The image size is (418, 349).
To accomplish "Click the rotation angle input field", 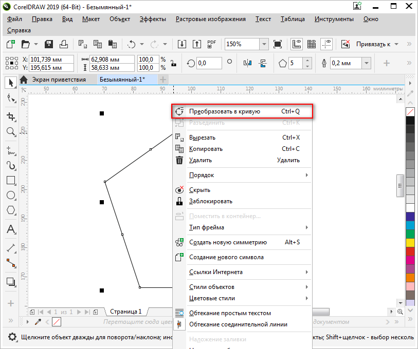I will [209, 63].
